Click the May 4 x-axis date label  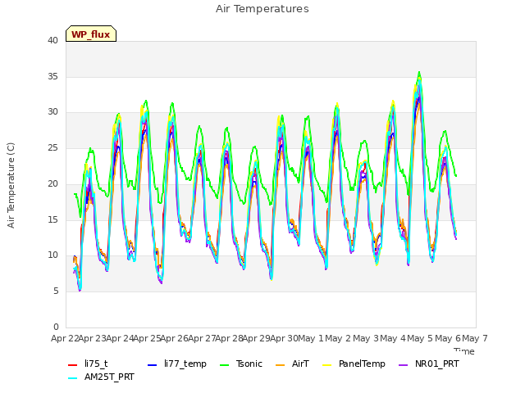click(x=393, y=338)
